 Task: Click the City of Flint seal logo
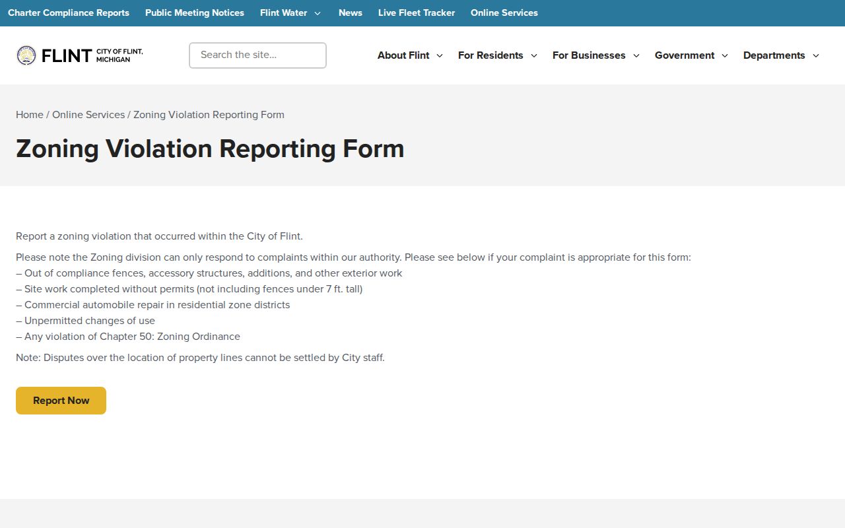click(26, 55)
